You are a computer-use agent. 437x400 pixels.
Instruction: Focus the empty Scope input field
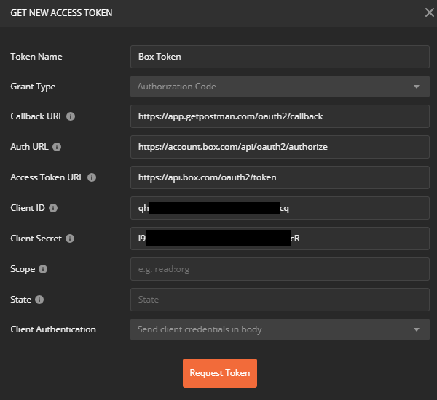click(x=280, y=269)
